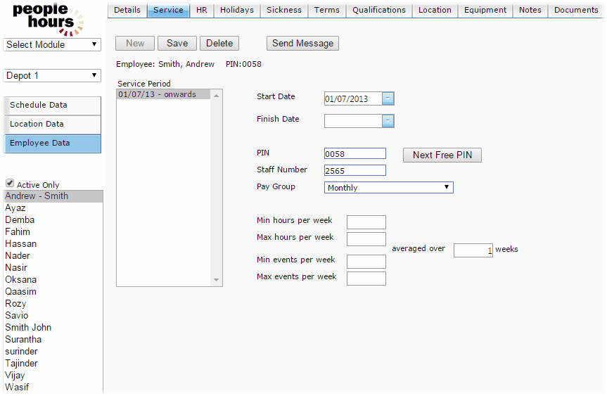The width and height of the screenshot is (607, 396).
Task: Delete the current service record
Action: [219, 44]
